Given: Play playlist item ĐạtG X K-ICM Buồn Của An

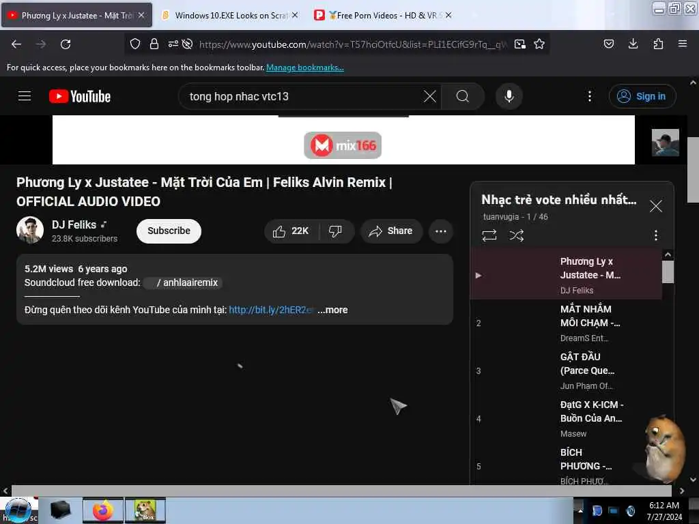Looking at the screenshot, I should pos(566,418).
